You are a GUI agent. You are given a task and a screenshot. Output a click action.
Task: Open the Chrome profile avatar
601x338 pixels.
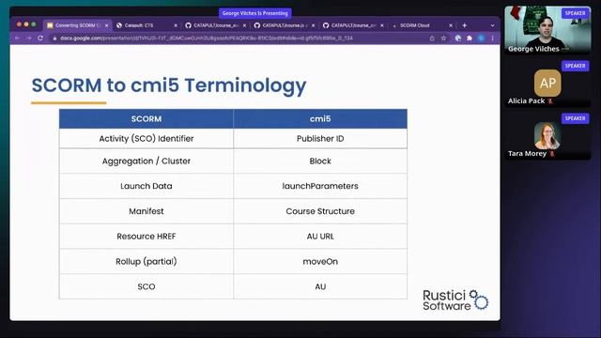pyautogui.click(x=482, y=38)
